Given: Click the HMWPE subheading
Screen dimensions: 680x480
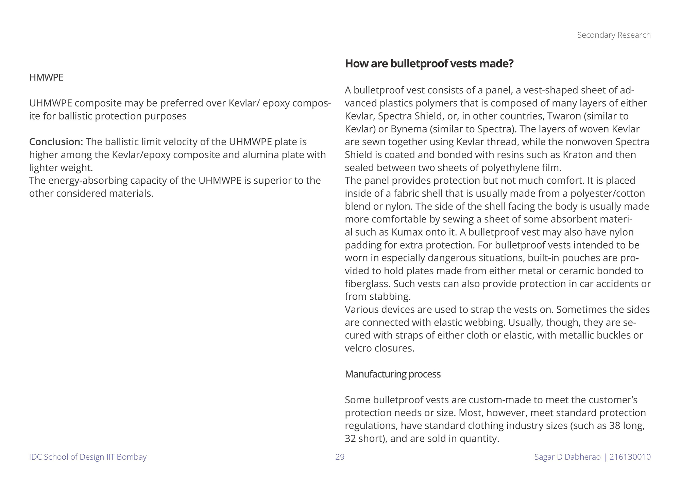Looking at the screenshot, I should coord(46,77).
